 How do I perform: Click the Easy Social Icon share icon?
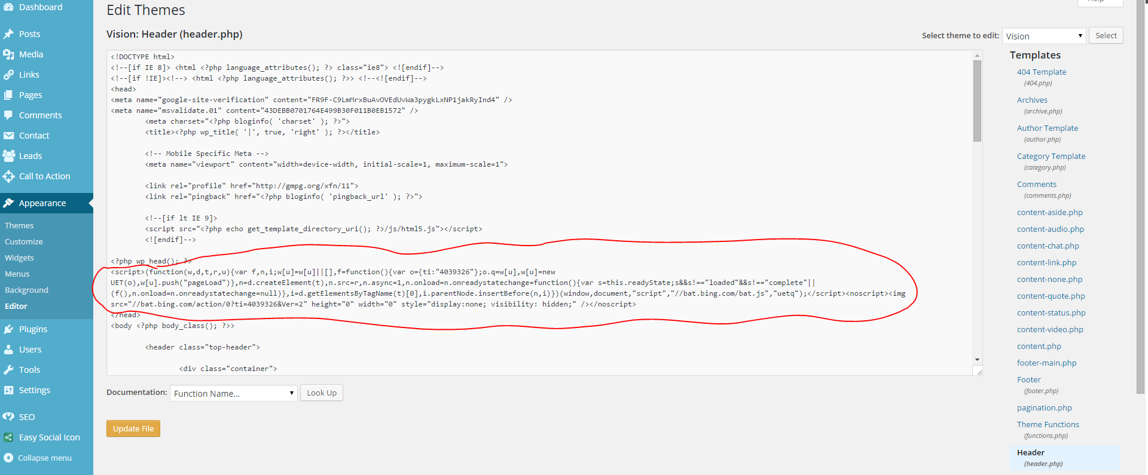[8, 437]
